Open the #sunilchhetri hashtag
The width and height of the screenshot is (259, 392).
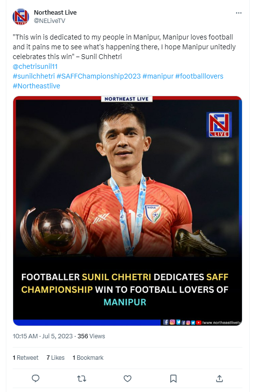point(34,76)
